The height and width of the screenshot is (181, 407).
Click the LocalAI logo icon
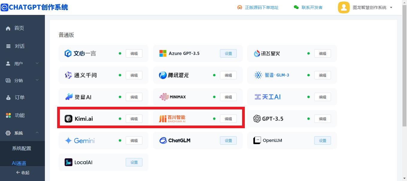pyautogui.click(x=69, y=162)
